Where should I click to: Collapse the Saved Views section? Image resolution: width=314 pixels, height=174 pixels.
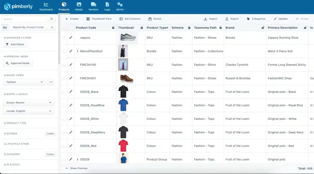click(13, 75)
